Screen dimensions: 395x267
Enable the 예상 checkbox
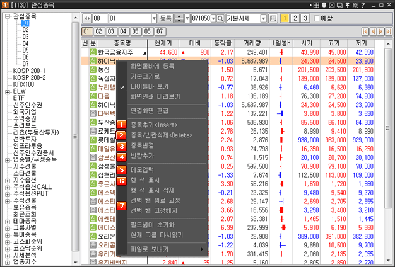(x=315, y=19)
